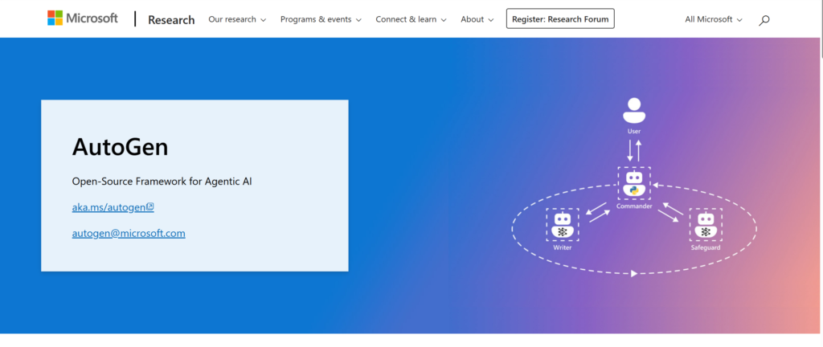Expand the All Microsoft menu
The image size is (823, 347).
[713, 19]
